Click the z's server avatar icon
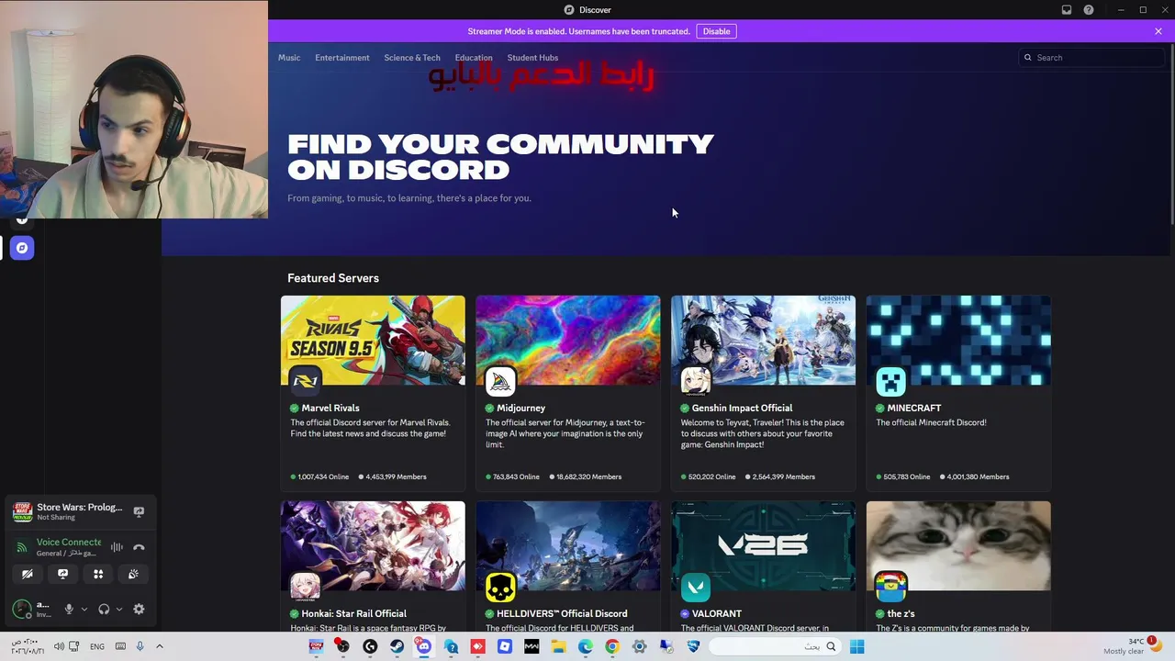Screen dimensions: 1175x661 (x=890, y=587)
